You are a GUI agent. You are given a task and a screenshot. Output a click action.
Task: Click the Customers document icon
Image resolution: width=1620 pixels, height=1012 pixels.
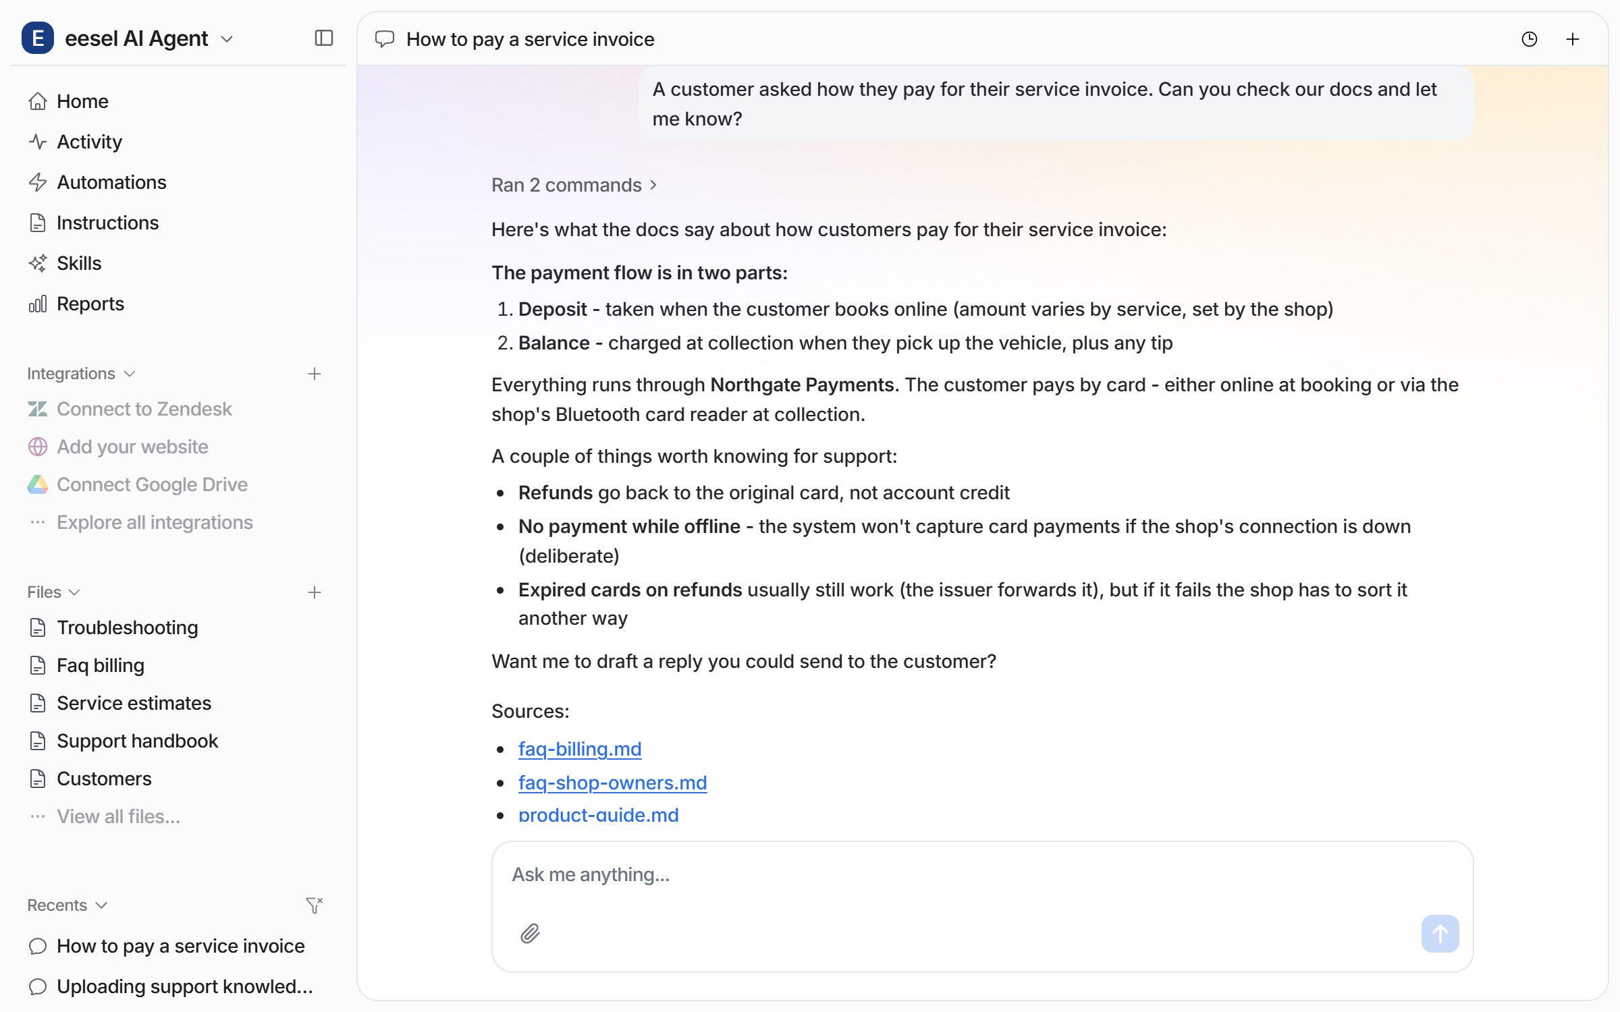[x=38, y=779]
